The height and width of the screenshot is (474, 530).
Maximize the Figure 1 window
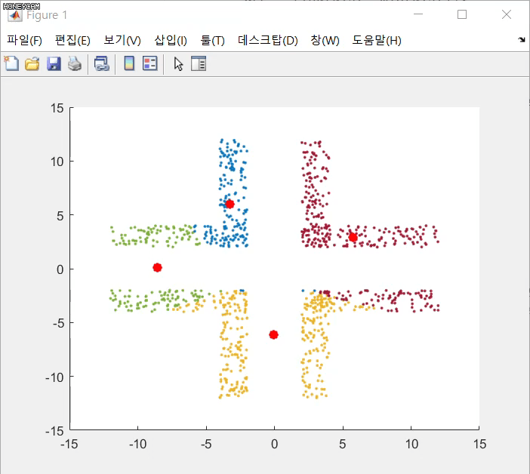(x=462, y=14)
